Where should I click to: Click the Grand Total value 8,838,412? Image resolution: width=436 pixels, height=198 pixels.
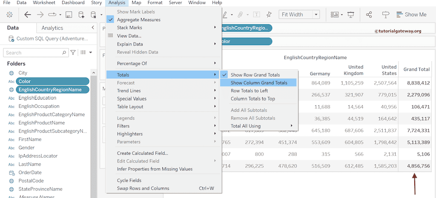click(419, 82)
